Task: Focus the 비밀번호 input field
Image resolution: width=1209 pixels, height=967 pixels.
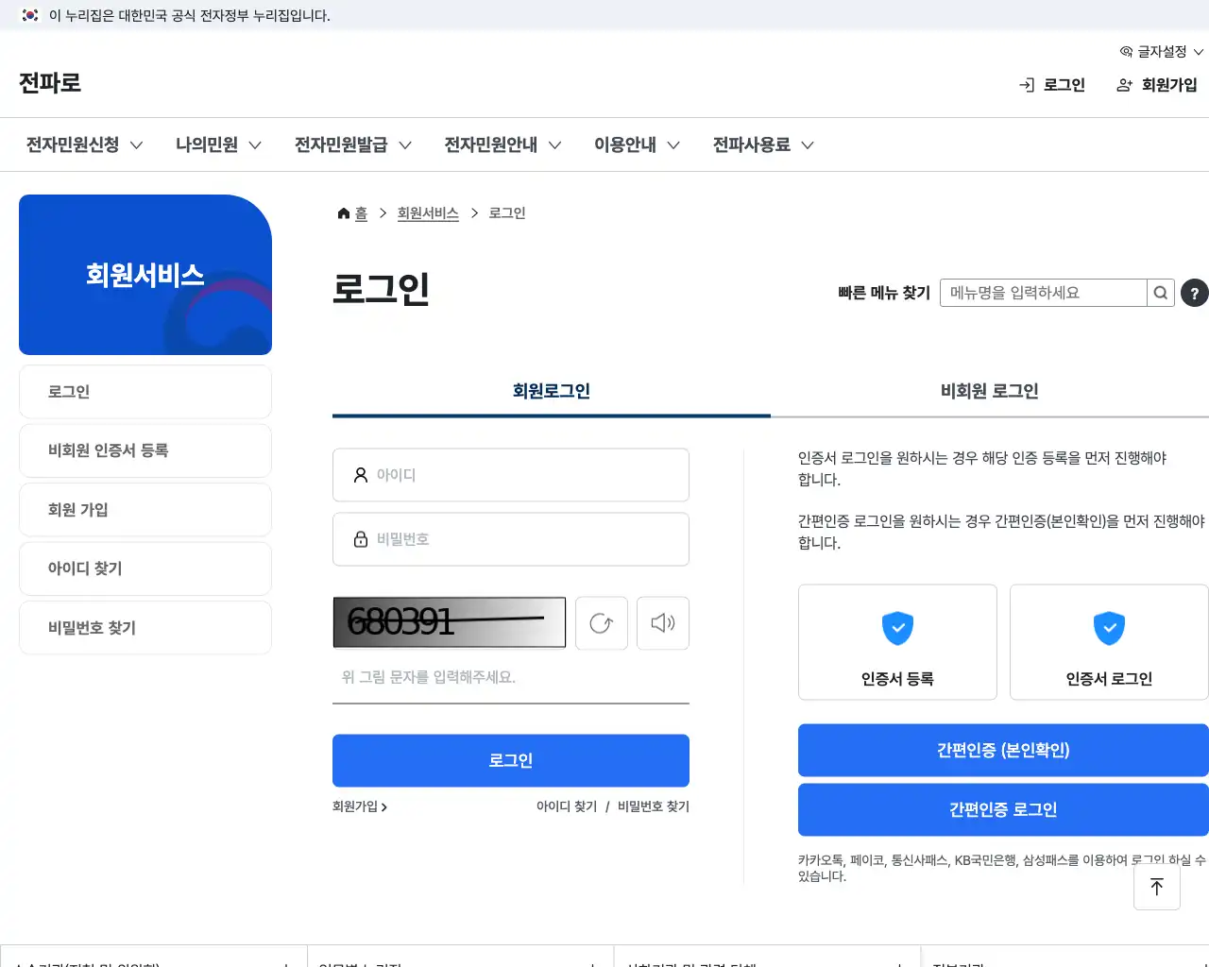Action: point(511,539)
